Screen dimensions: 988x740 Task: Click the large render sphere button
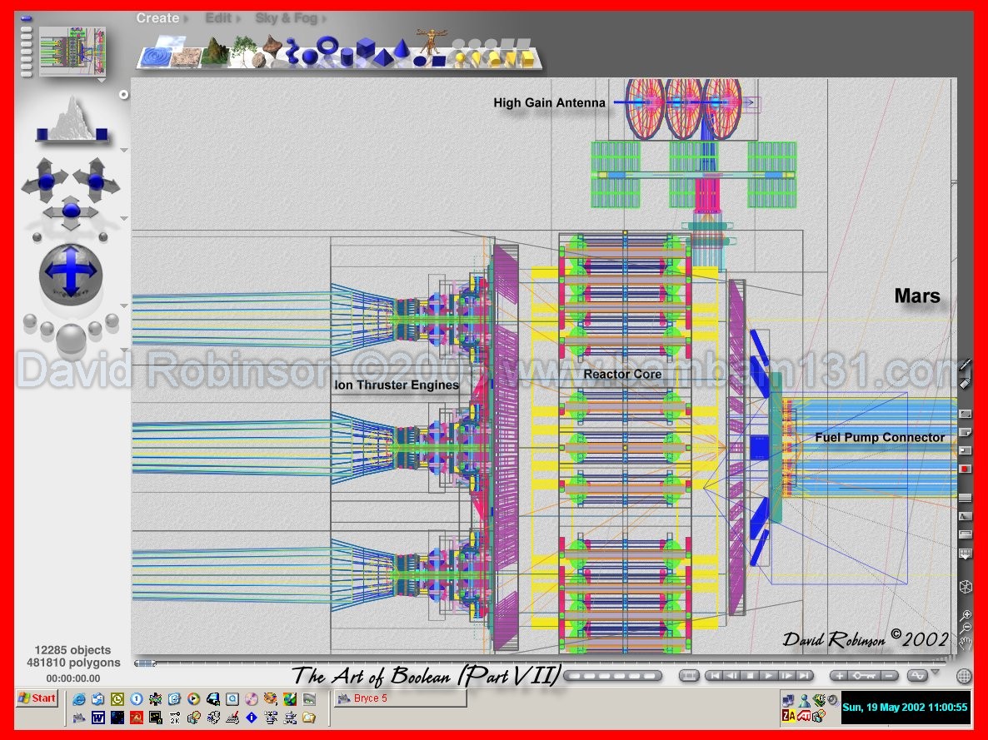(71, 339)
